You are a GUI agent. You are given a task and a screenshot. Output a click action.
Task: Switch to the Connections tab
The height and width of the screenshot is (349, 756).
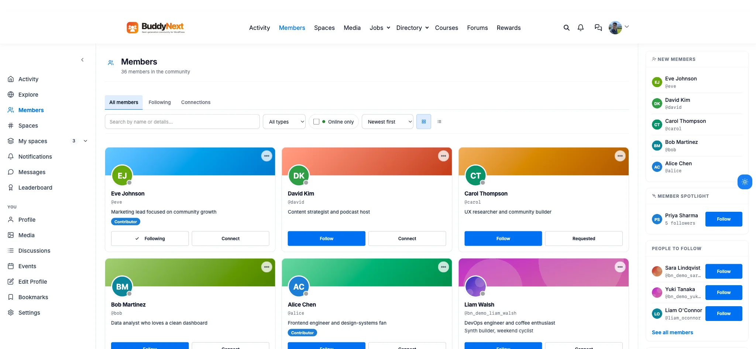(196, 103)
